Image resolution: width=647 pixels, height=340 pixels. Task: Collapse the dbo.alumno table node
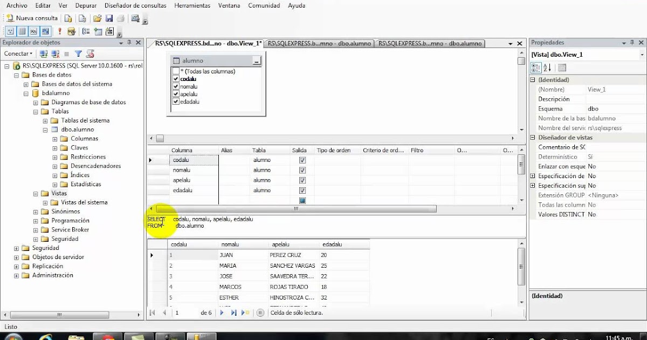[x=46, y=129]
